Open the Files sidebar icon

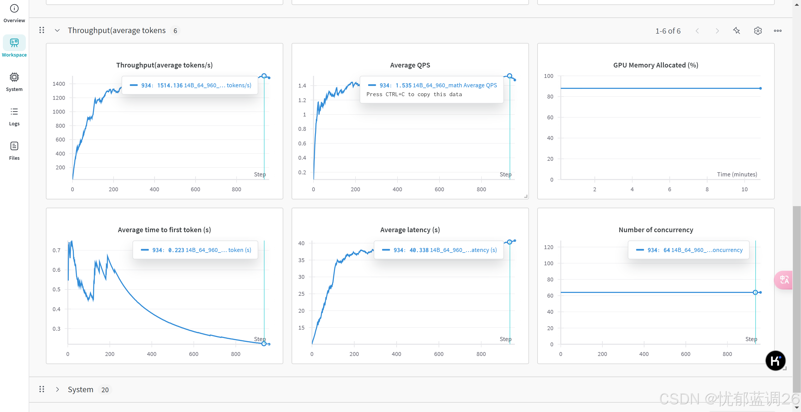[14, 146]
